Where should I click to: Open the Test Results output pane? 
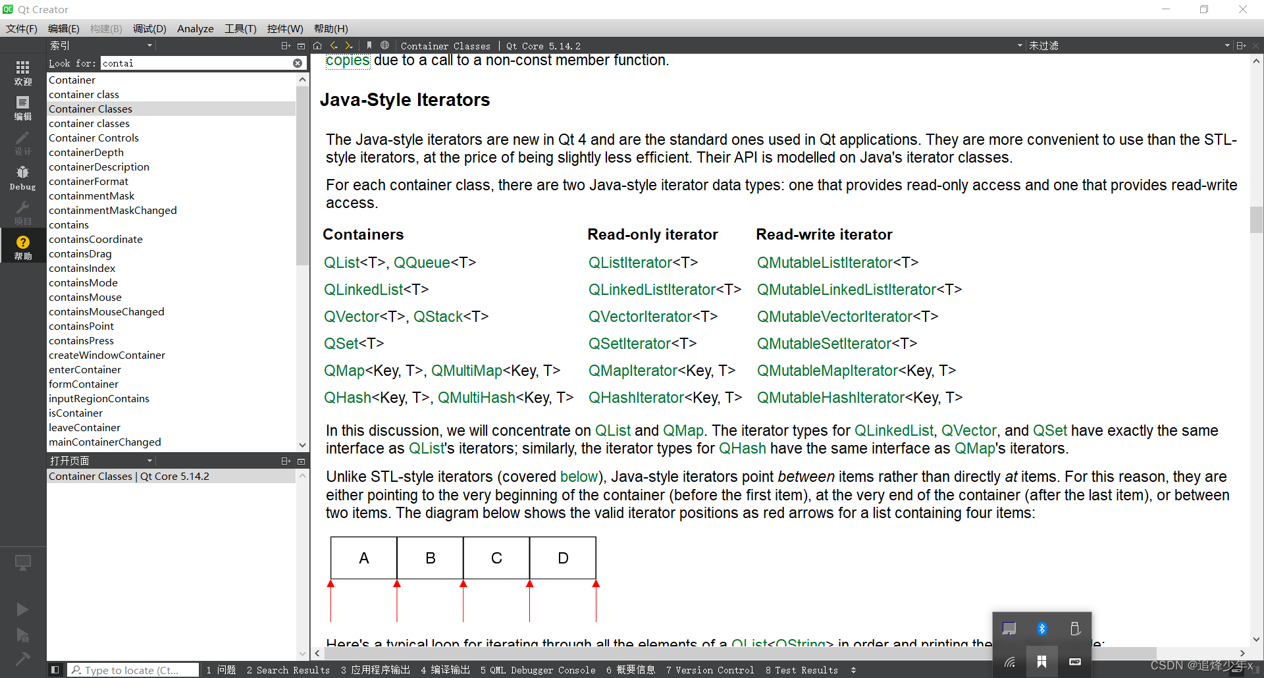click(801, 670)
